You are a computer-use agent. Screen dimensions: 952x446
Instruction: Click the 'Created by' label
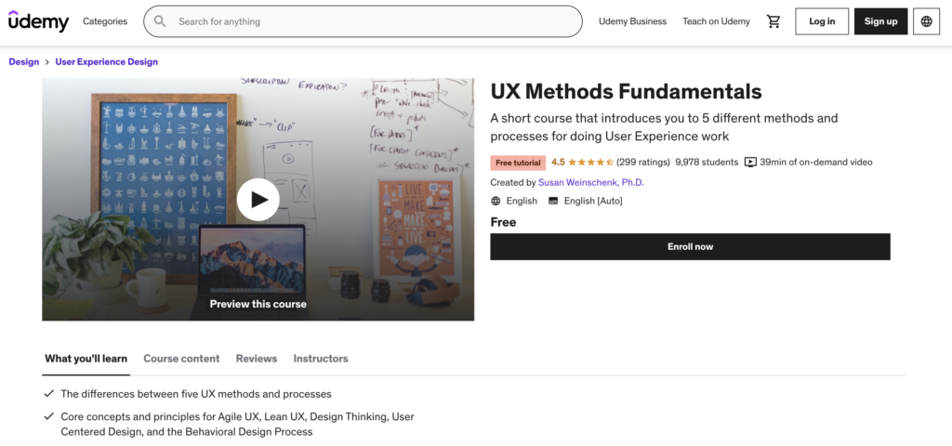[513, 182]
